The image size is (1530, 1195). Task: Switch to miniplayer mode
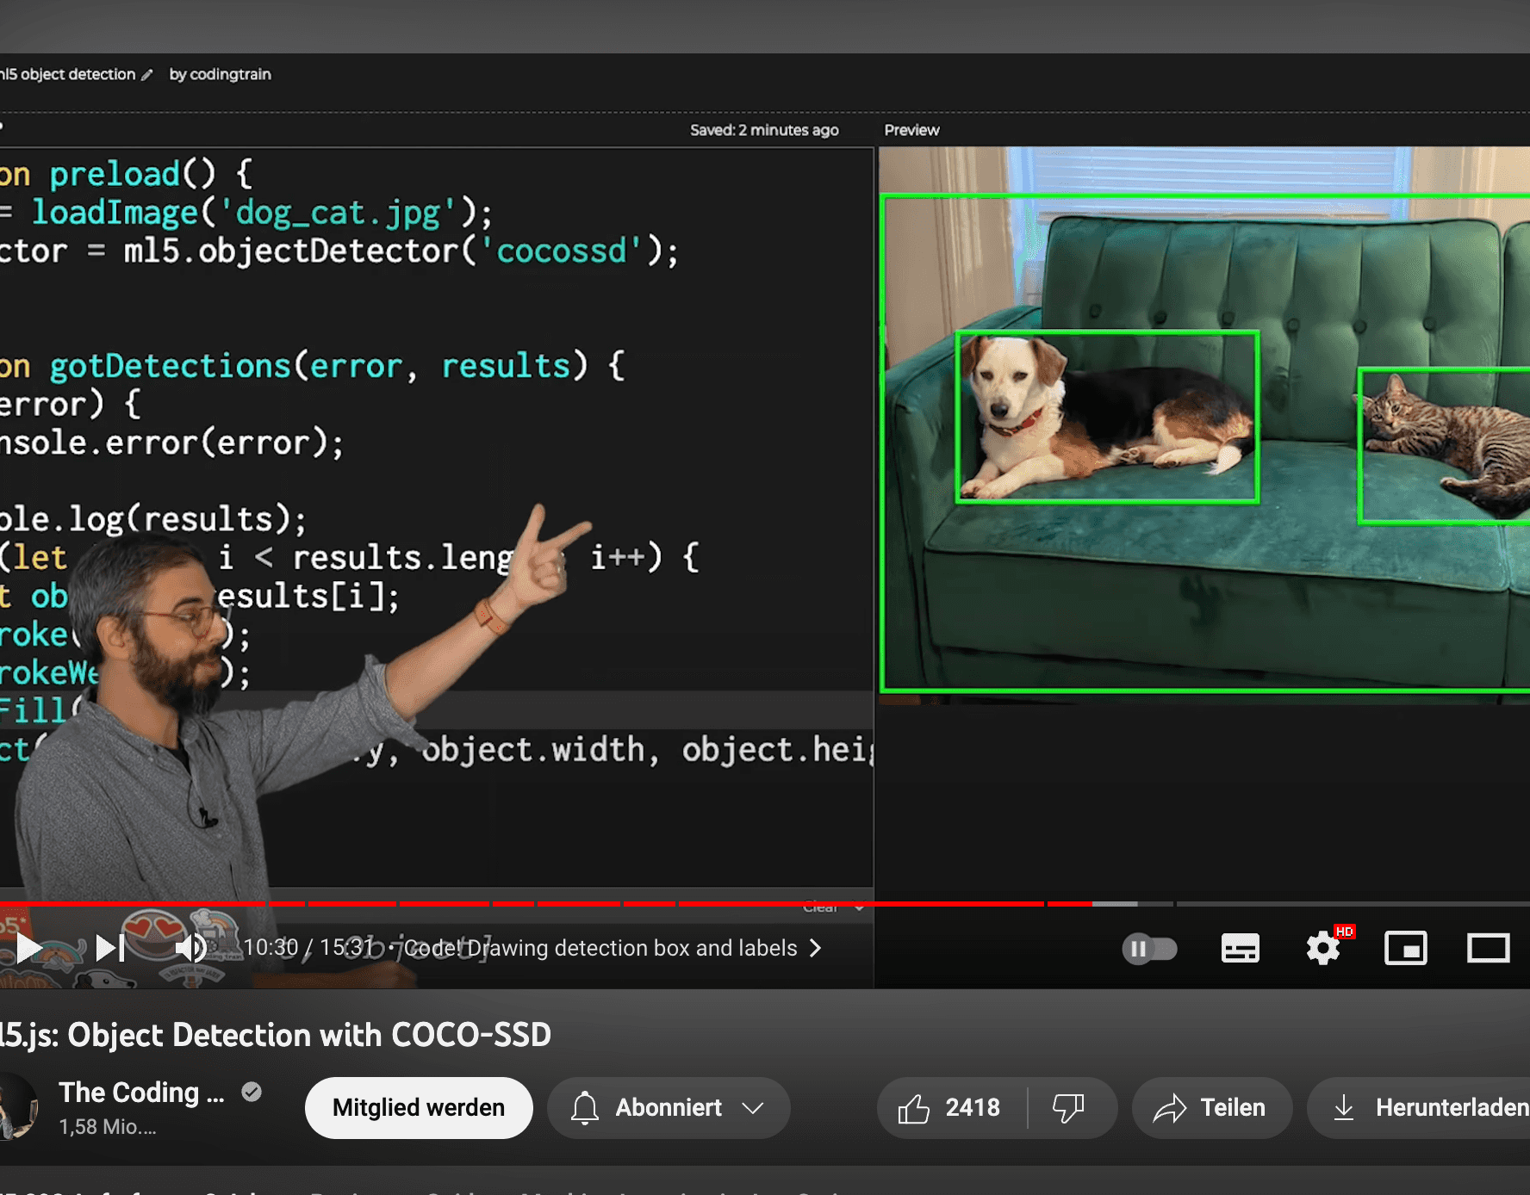click(x=1405, y=949)
